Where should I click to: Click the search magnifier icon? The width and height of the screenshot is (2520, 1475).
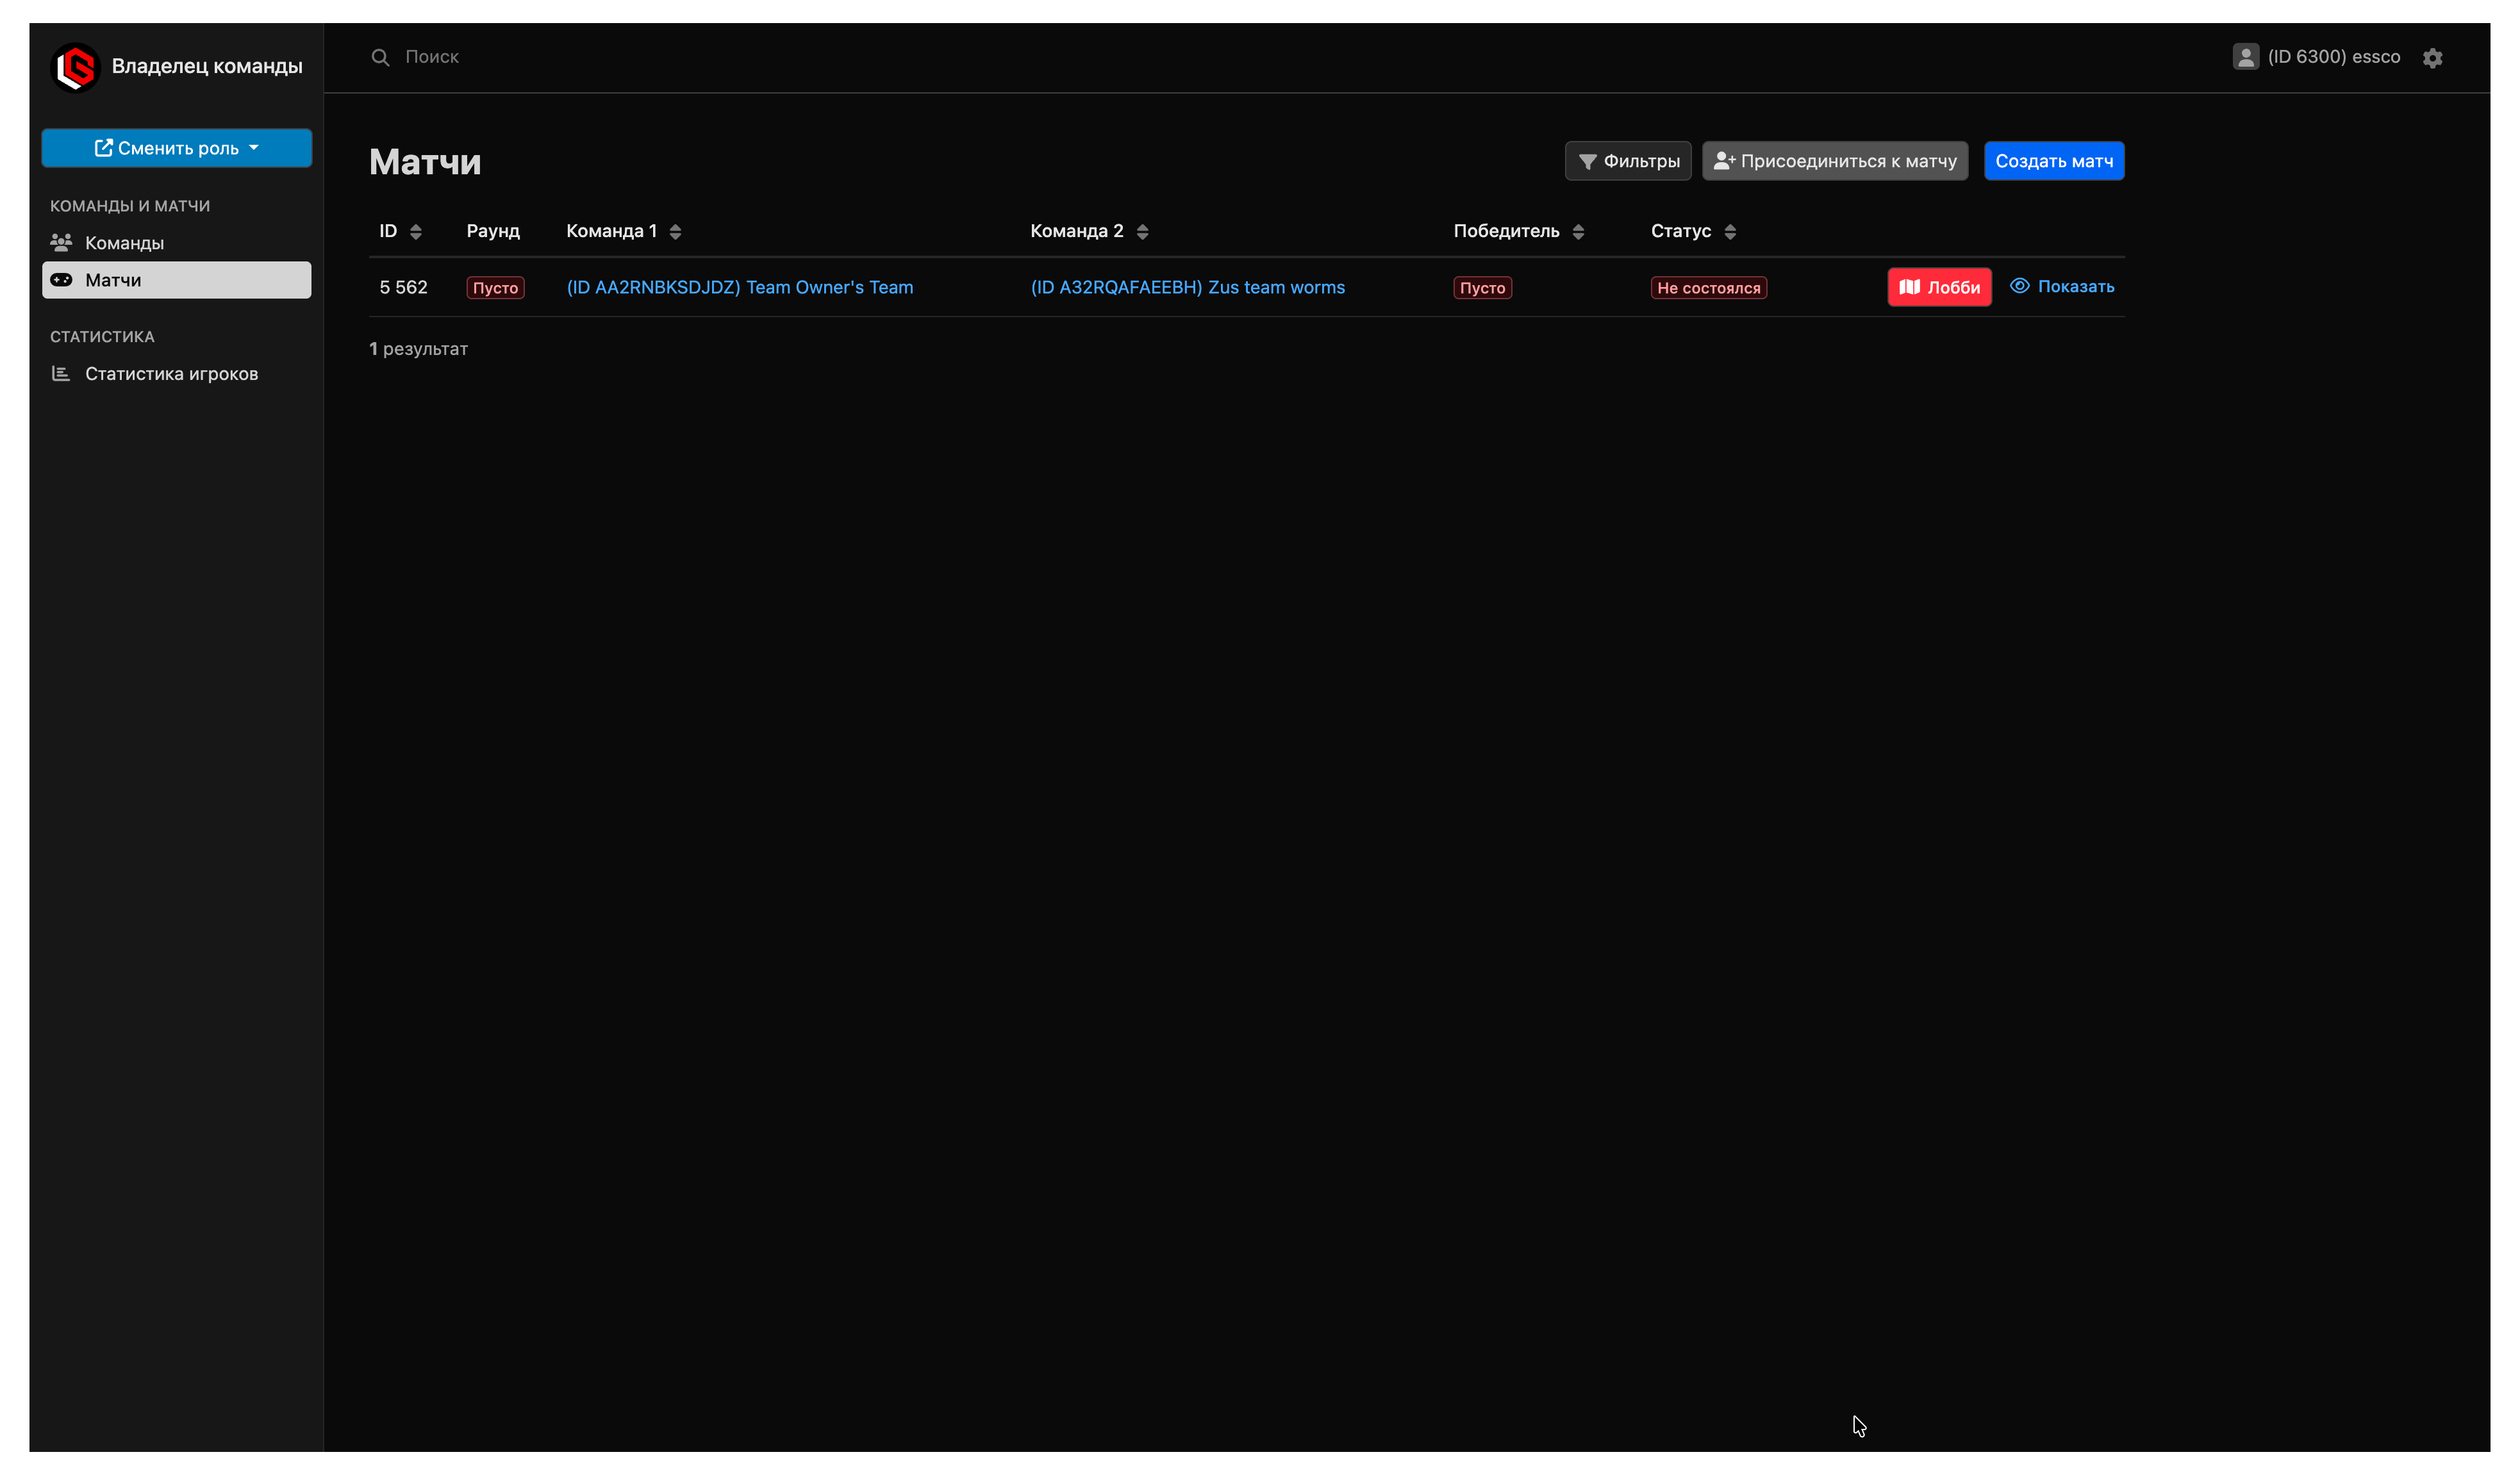click(x=380, y=57)
